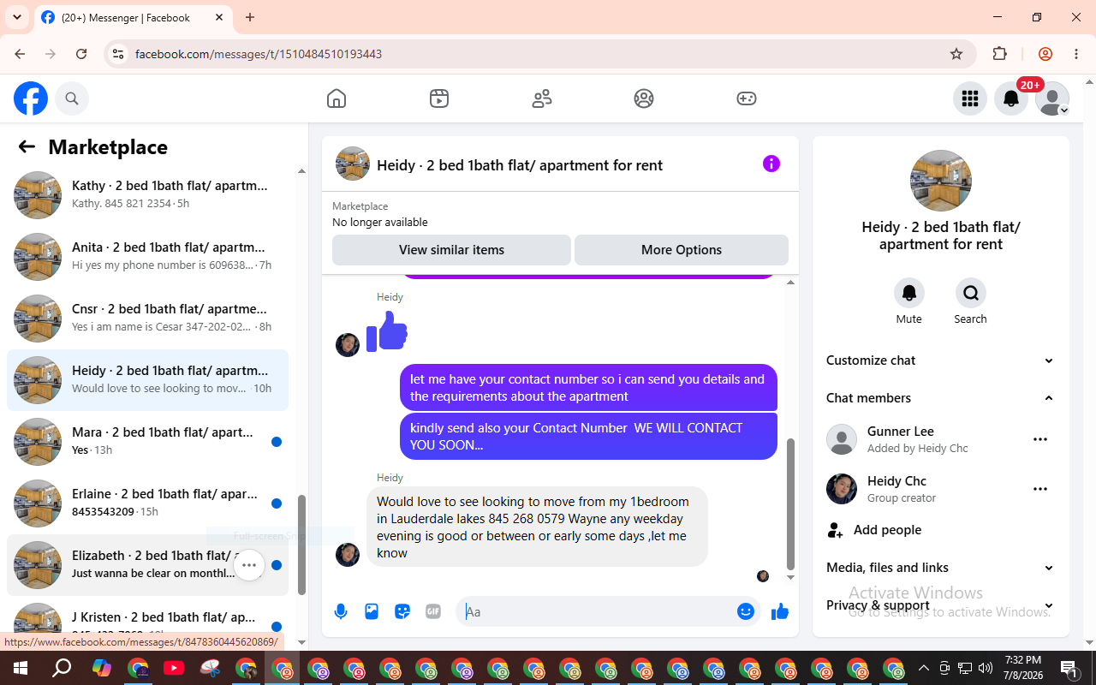Screen dimensions: 1096x685
Task: Click the chat header listing thumbnail
Action: point(353,164)
